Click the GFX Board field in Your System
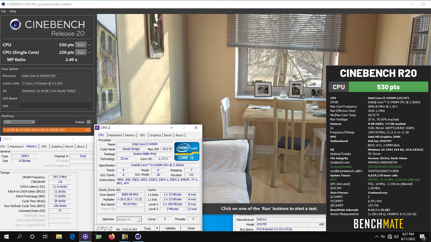This screenshot has height=242, width=431. pos(56,98)
